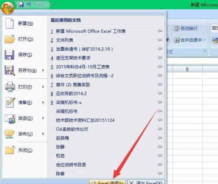Open recent file 2015年科协4月-10月工资表
The image size is (218, 184).
coord(83,67)
